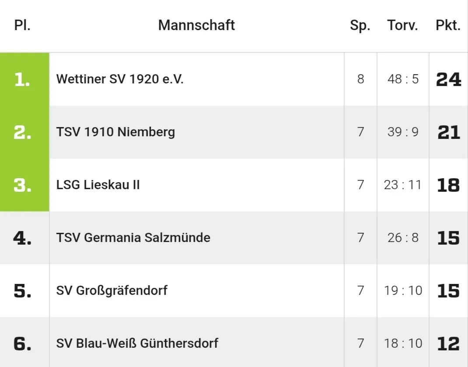Click the games played count of 8
Viewport: 468px width, 367px height.
click(x=360, y=79)
